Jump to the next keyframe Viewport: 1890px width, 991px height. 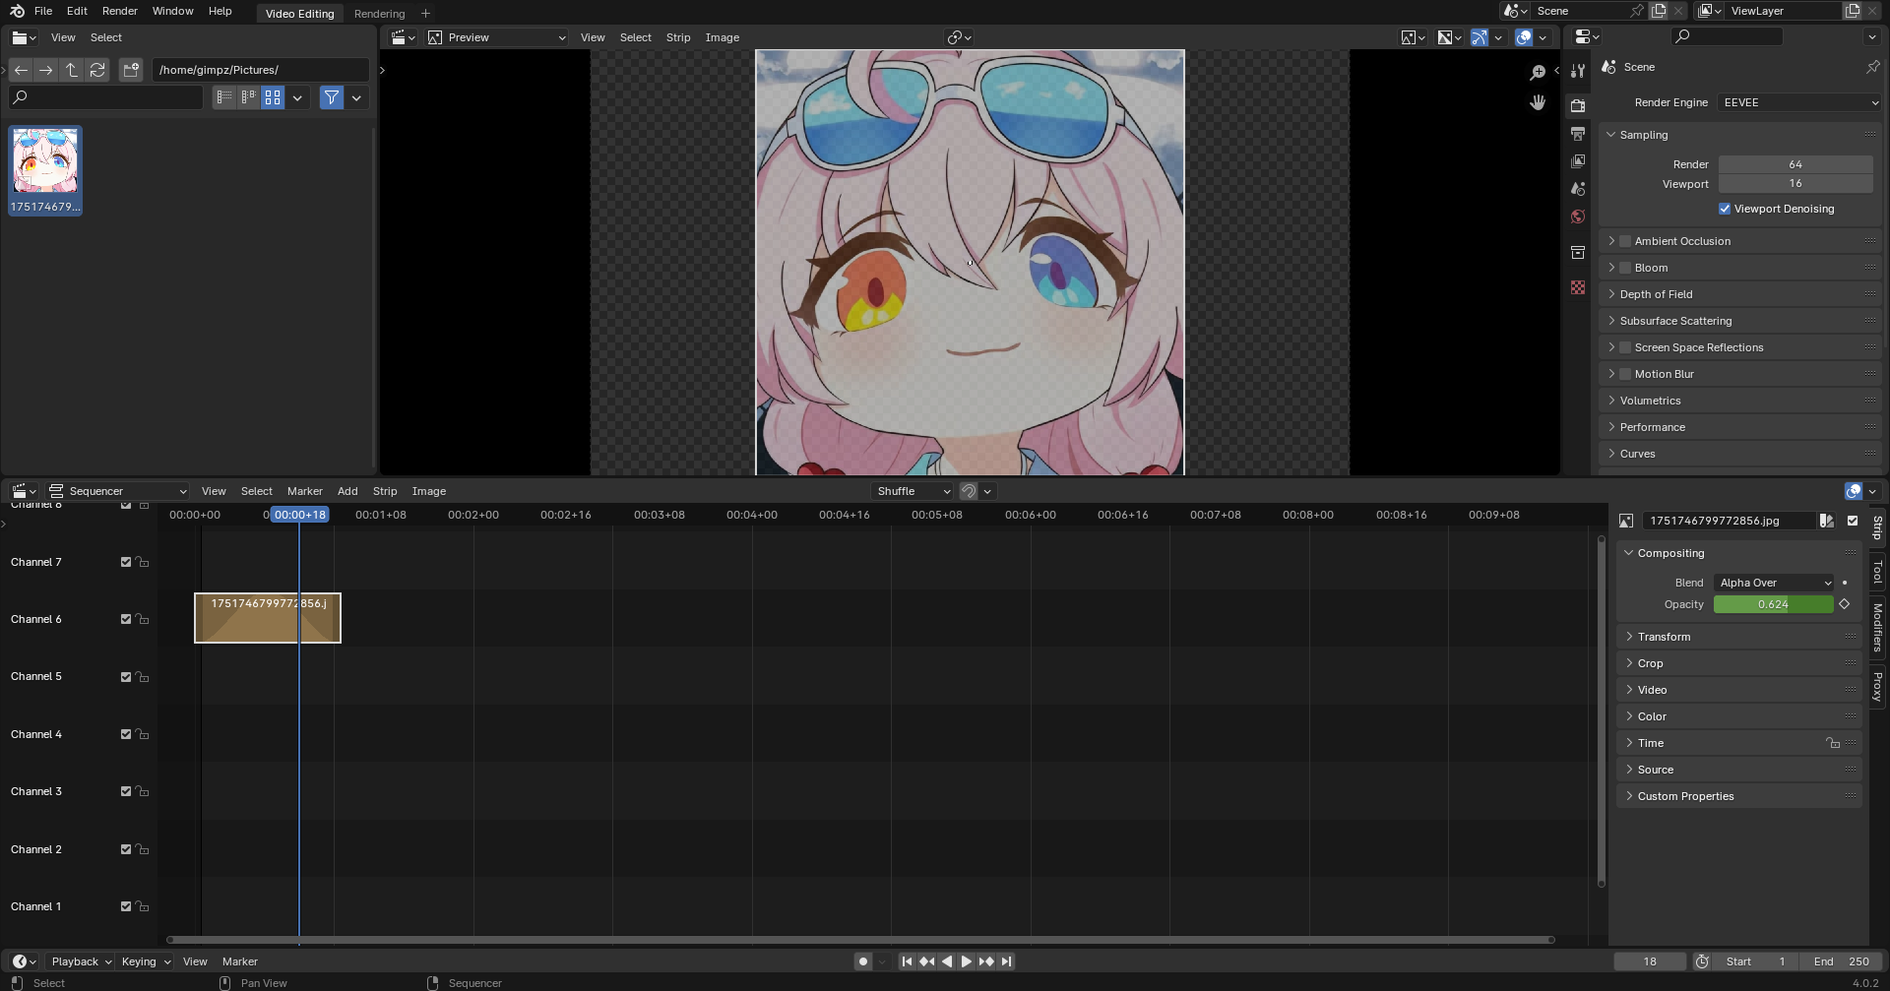tap(986, 961)
